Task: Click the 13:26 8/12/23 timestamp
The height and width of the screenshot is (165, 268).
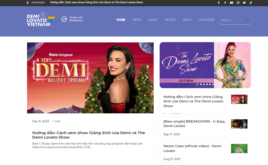Action: pos(38,3)
